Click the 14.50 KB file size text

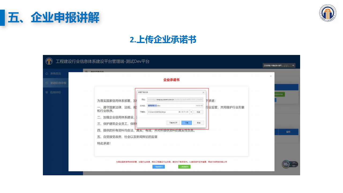(x=199, y=106)
